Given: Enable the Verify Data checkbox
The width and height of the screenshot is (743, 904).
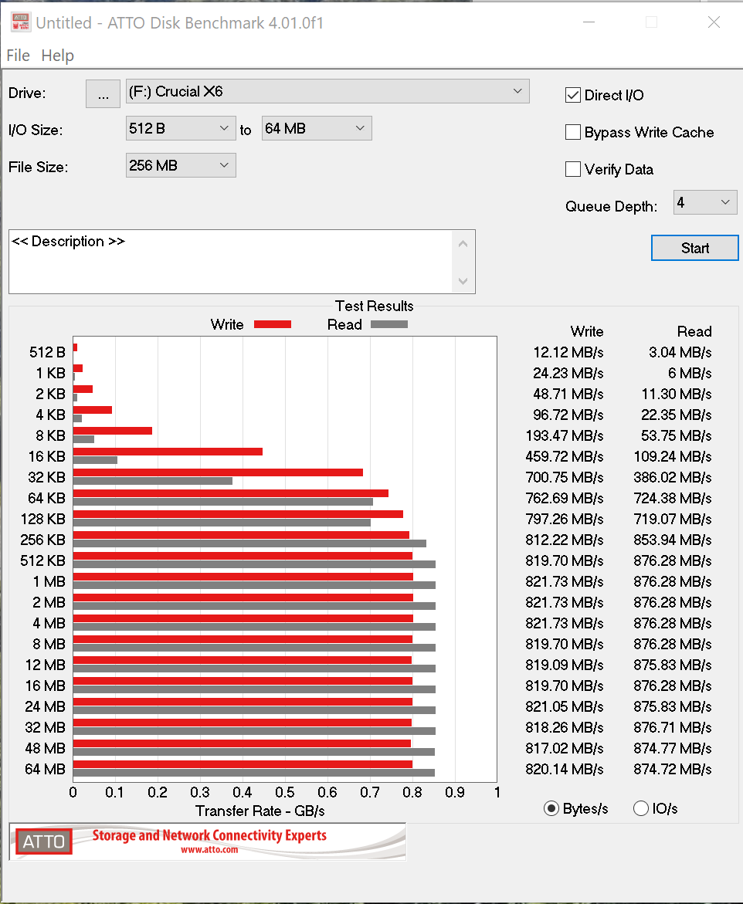Looking at the screenshot, I should pos(573,169).
